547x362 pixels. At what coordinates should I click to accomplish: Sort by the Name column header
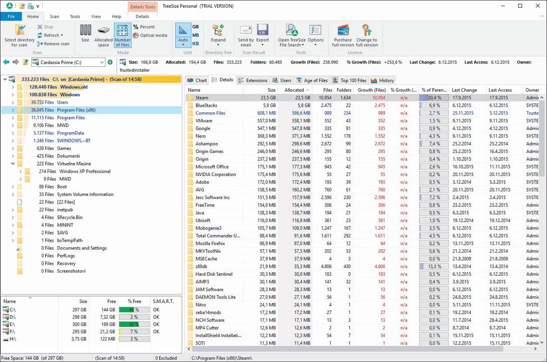[214, 90]
